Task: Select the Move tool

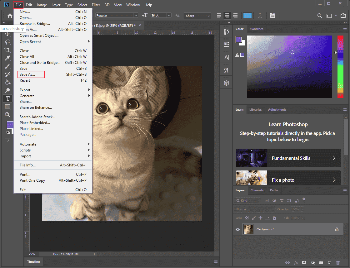Action: pyautogui.click(x=7, y=34)
